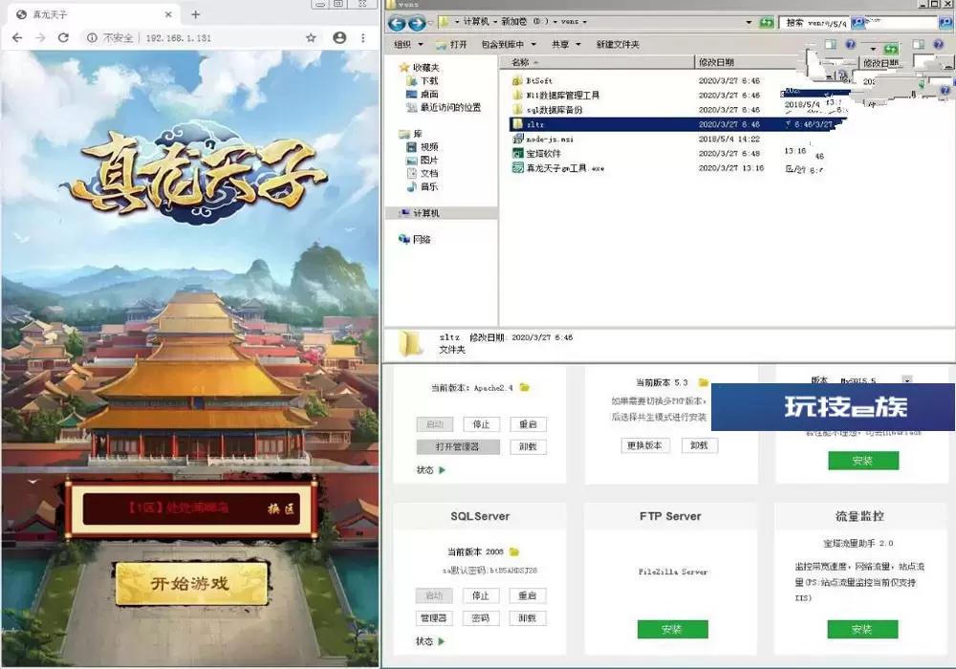Click 新建文件夹 in Explorer toolbar
Image resolution: width=956 pixels, height=669 pixels.
(x=618, y=45)
